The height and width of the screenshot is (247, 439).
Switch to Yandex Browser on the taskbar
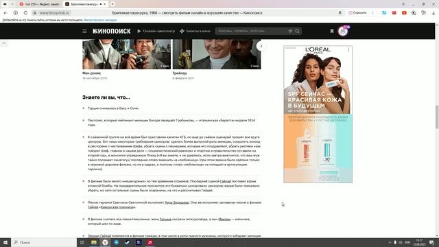pos(105,242)
